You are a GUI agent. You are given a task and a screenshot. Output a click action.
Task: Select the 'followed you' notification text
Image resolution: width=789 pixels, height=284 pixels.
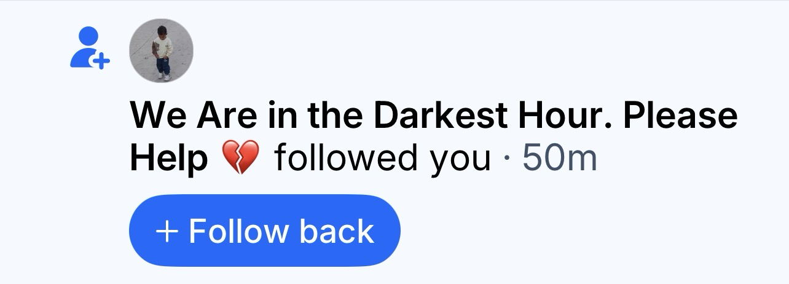[x=382, y=159]
